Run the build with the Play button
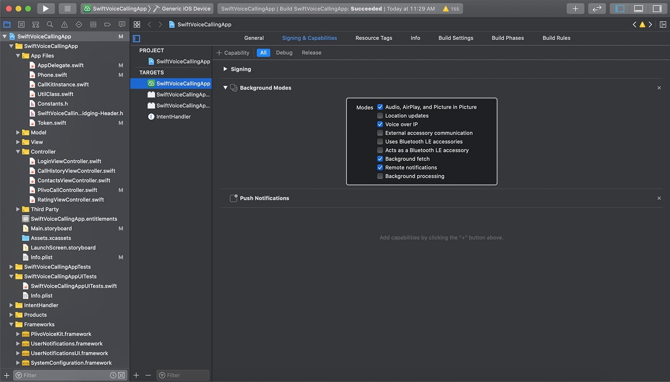This screenshot has width=670, height=382. point(45,8)
